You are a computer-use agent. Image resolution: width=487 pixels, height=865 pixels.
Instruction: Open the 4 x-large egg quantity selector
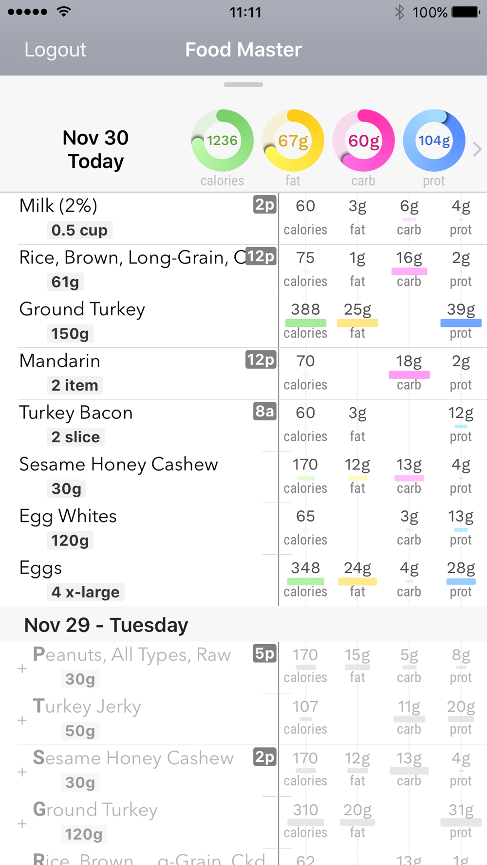[x=85, y=592]
